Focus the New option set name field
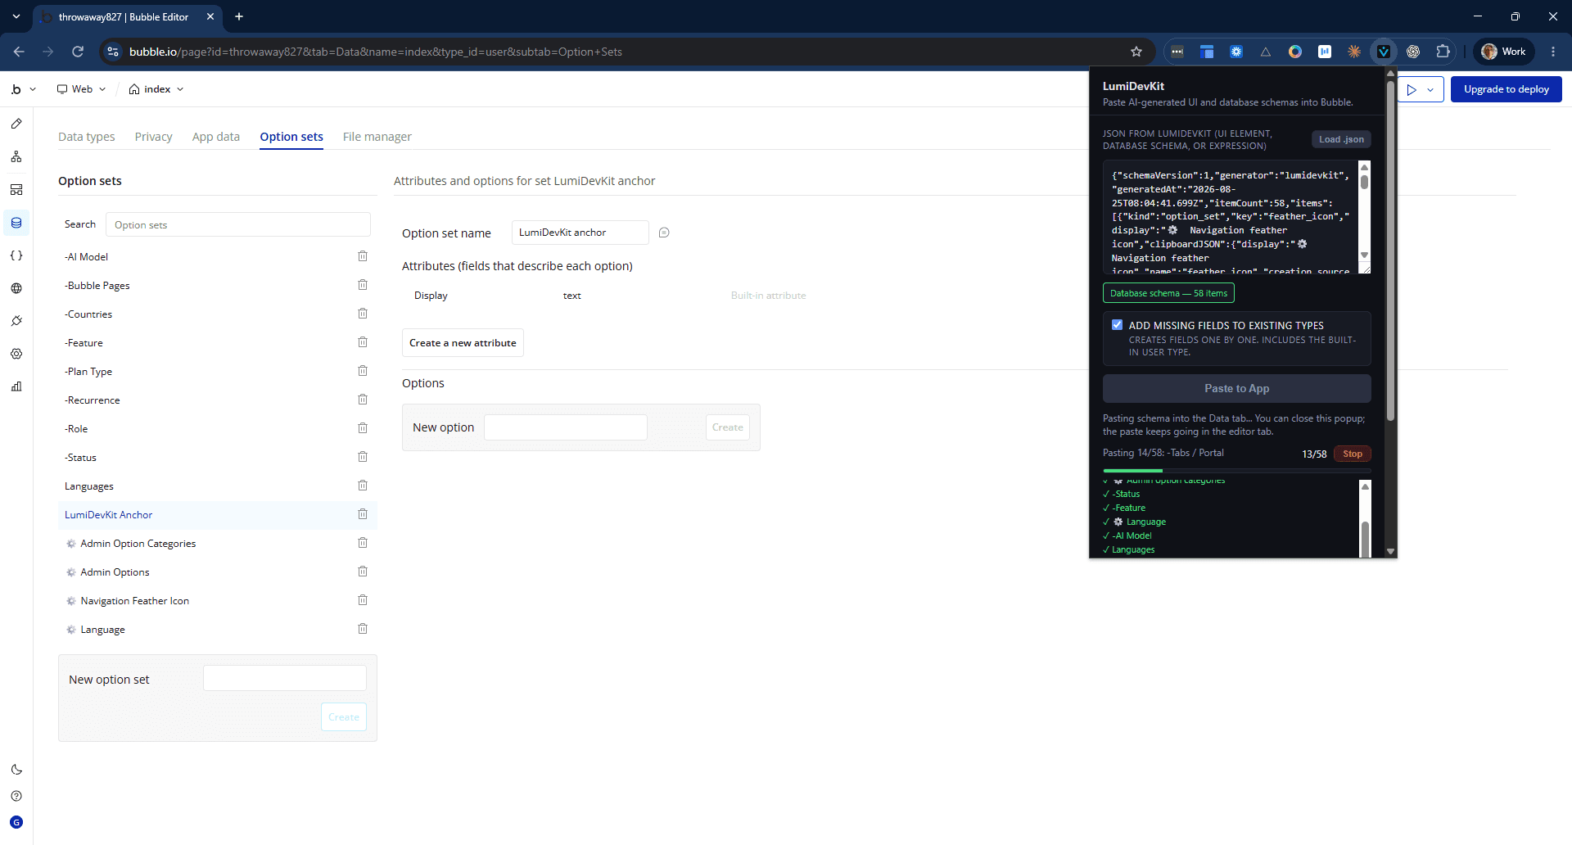Image resolution: width=1572 pixels, height=845 pixels. point(285,678)
